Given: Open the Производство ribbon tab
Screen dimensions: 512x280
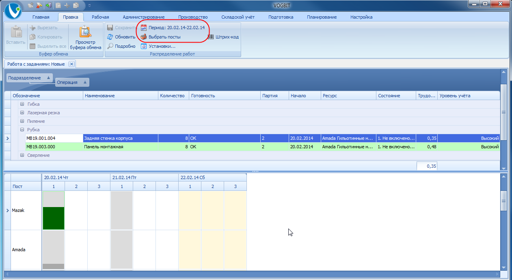Looking at the screenshot, I should click(x=193, y=17).
